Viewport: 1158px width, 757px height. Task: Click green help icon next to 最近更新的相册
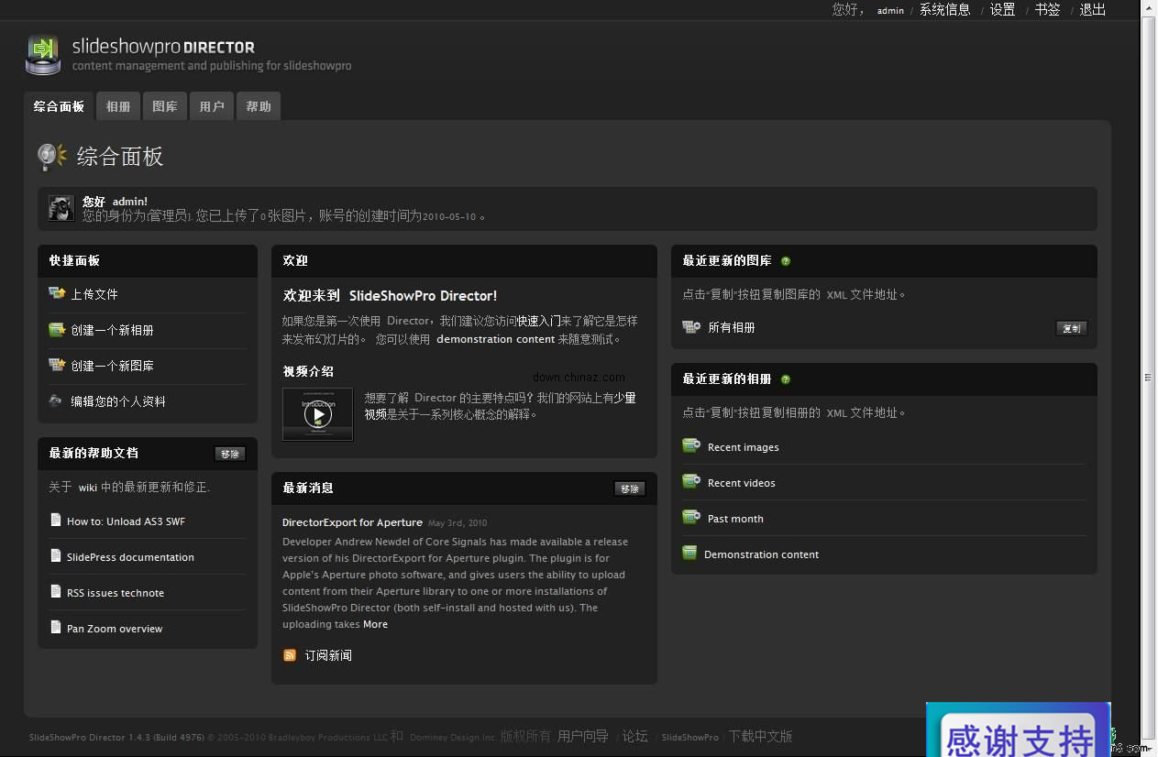click(x=786, y=379)
